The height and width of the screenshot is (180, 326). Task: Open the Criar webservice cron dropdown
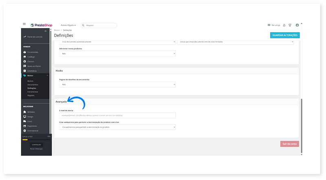117,127
